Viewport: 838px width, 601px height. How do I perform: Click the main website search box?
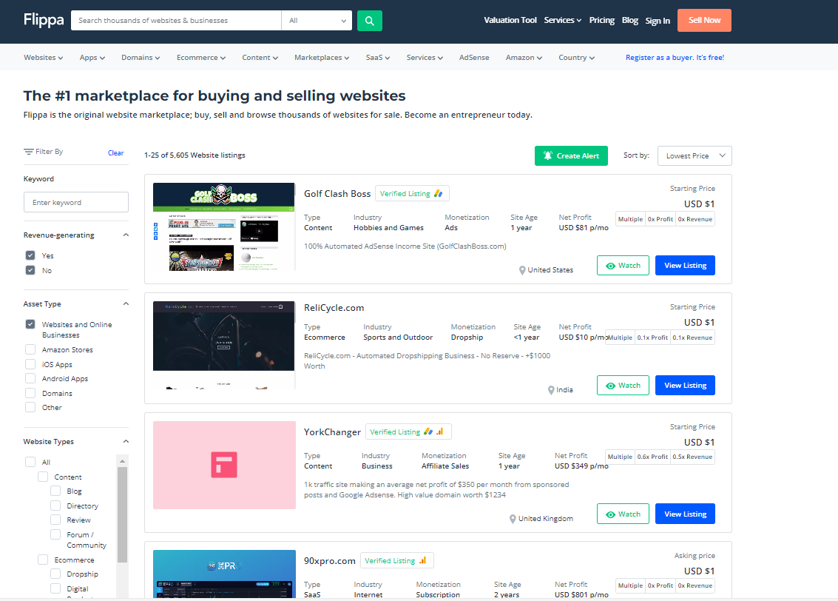[x=176, y=21]
